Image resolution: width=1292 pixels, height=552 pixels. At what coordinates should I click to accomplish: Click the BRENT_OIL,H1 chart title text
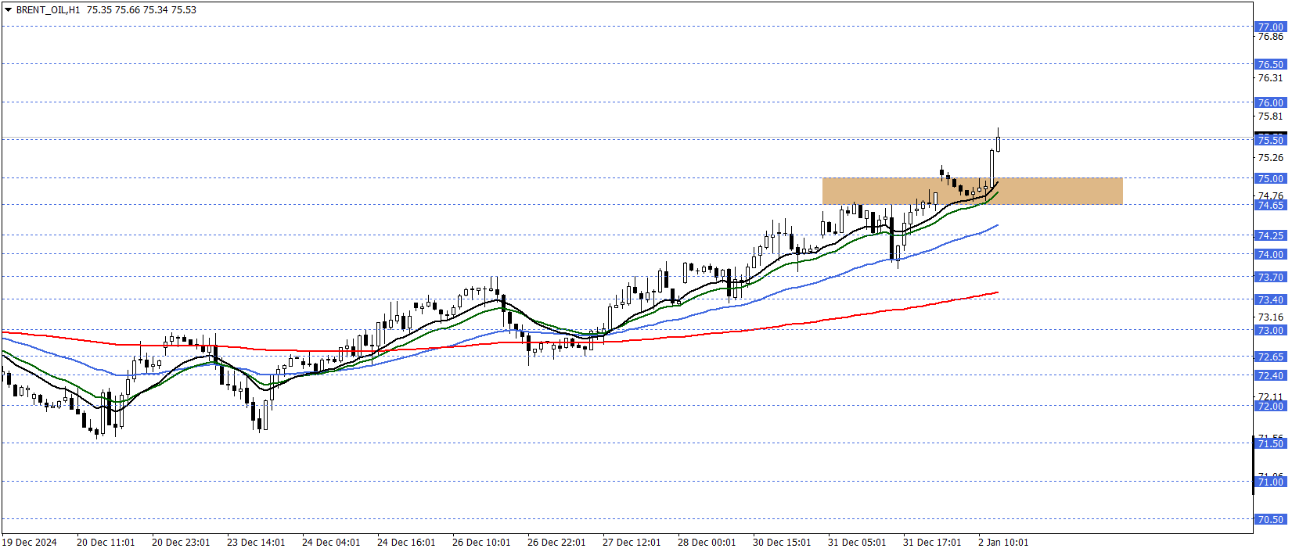click(x=48, y=10)
